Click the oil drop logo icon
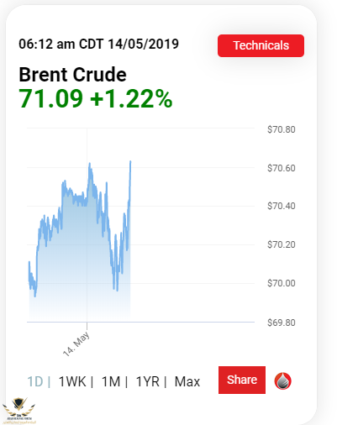The width and height of the screenshot is (337, 425). [282, 381]
